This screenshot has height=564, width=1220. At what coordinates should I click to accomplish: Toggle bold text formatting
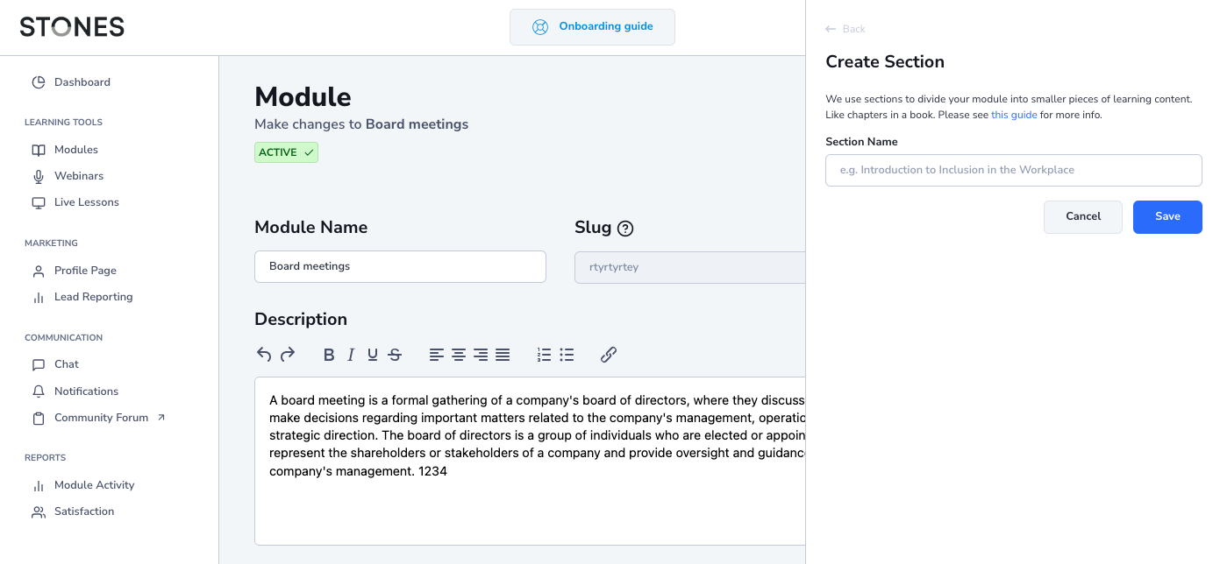point(329,355)
